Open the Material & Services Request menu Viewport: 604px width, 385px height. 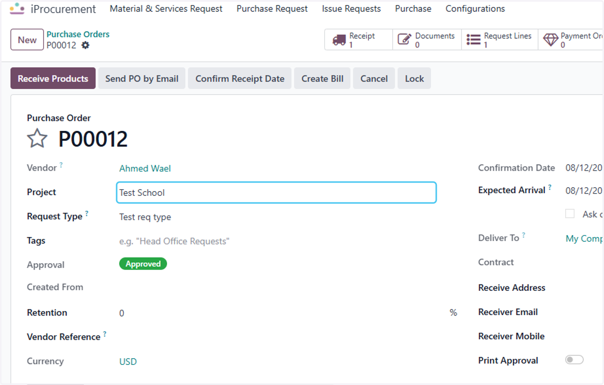tap(166, 9)
